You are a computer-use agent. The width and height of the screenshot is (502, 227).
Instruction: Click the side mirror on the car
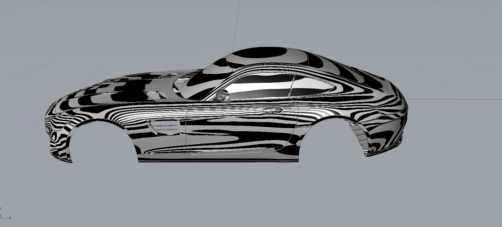pos(222,96)
